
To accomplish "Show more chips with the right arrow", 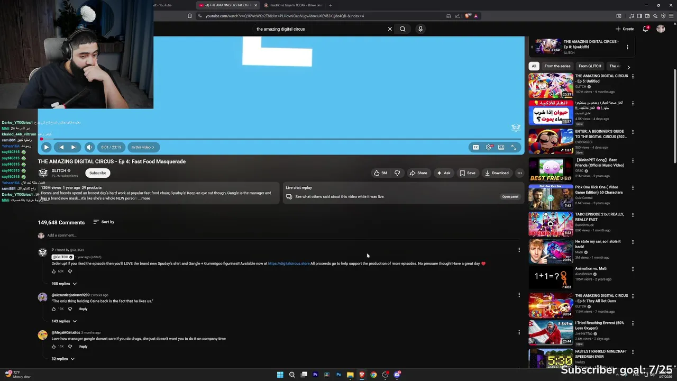I will [x=628, y=67].
